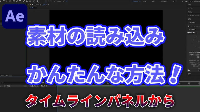This screenshot has height=112, width=200.
Task: Open the オーディオ panel
Action: [191, 8]
